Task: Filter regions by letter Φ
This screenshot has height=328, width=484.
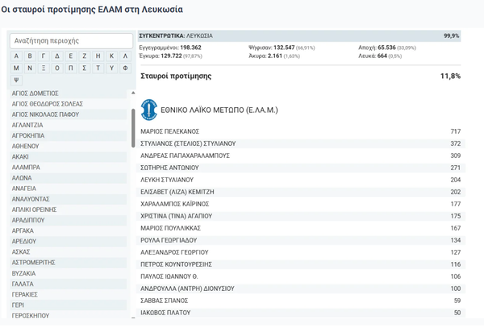Action: tap(125, 69)
